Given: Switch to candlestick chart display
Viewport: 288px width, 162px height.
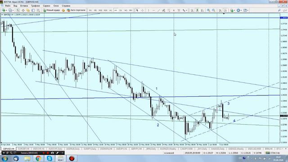Looking at the screenshot, I should click(x=197, y=10).
